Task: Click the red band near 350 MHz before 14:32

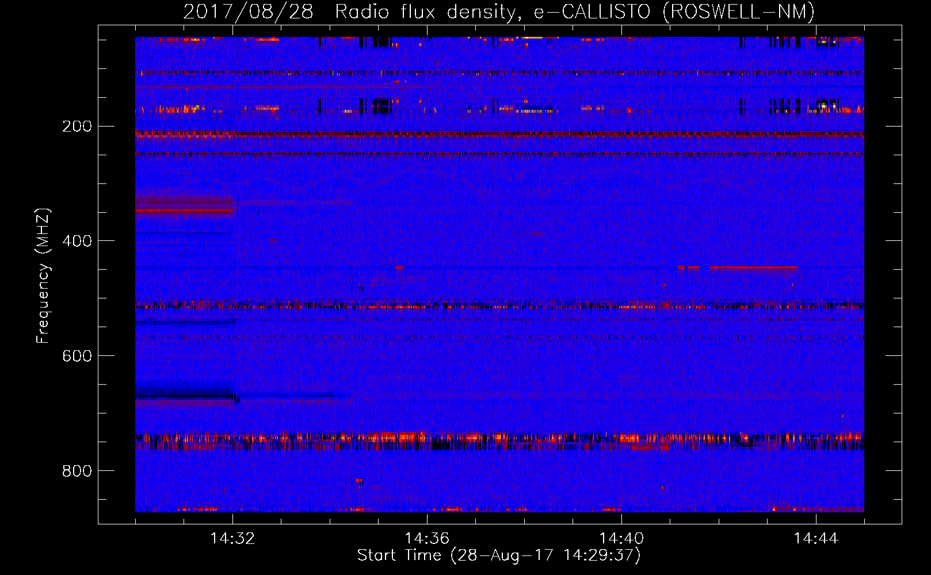Action: pos(184,211)
